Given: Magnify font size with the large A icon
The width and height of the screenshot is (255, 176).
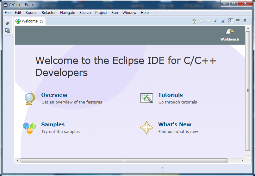Looking at the screenshot, I should coord(223,21).
